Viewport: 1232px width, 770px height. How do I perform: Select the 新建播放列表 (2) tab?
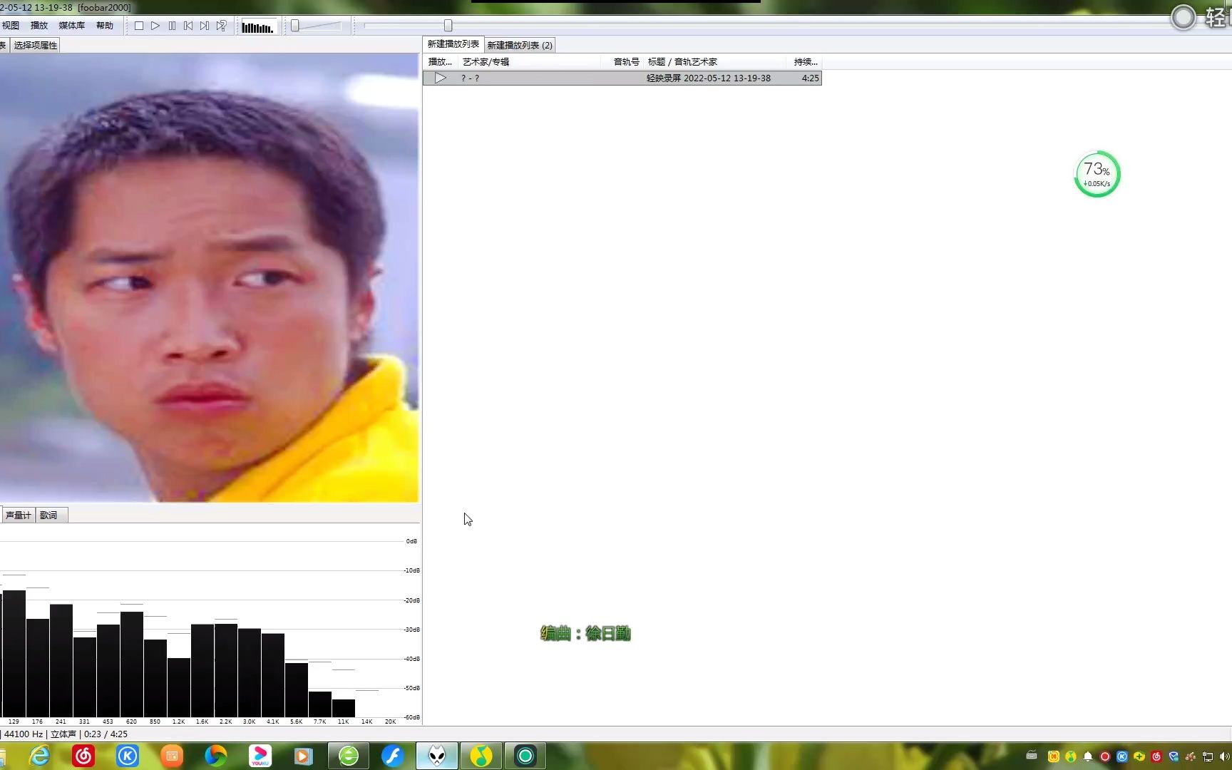pos(520,46)
